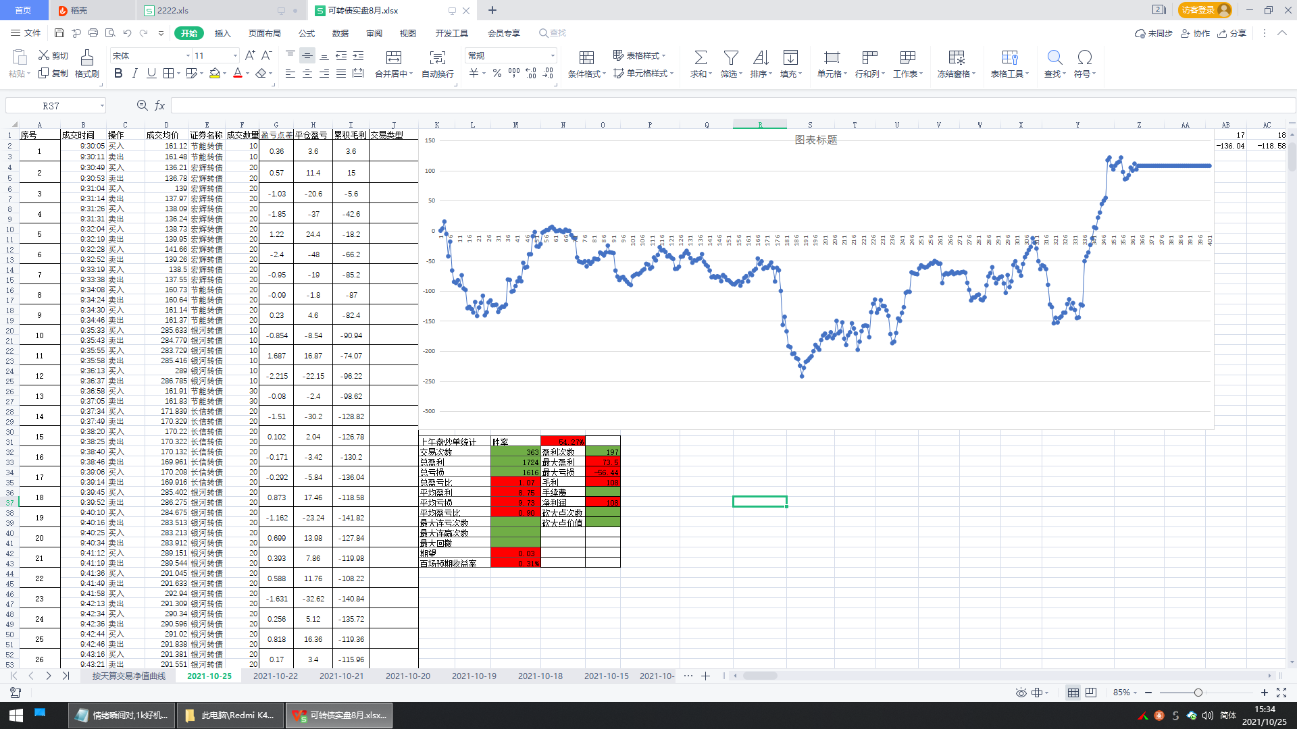Decrease font size with the A- icon
1297x729 pixels.
pyautogui.click(x=267, y=55)
